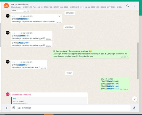This screenshot has height=115, width=142.
Task: Click the SATURDAY date label
Action: 70,13
